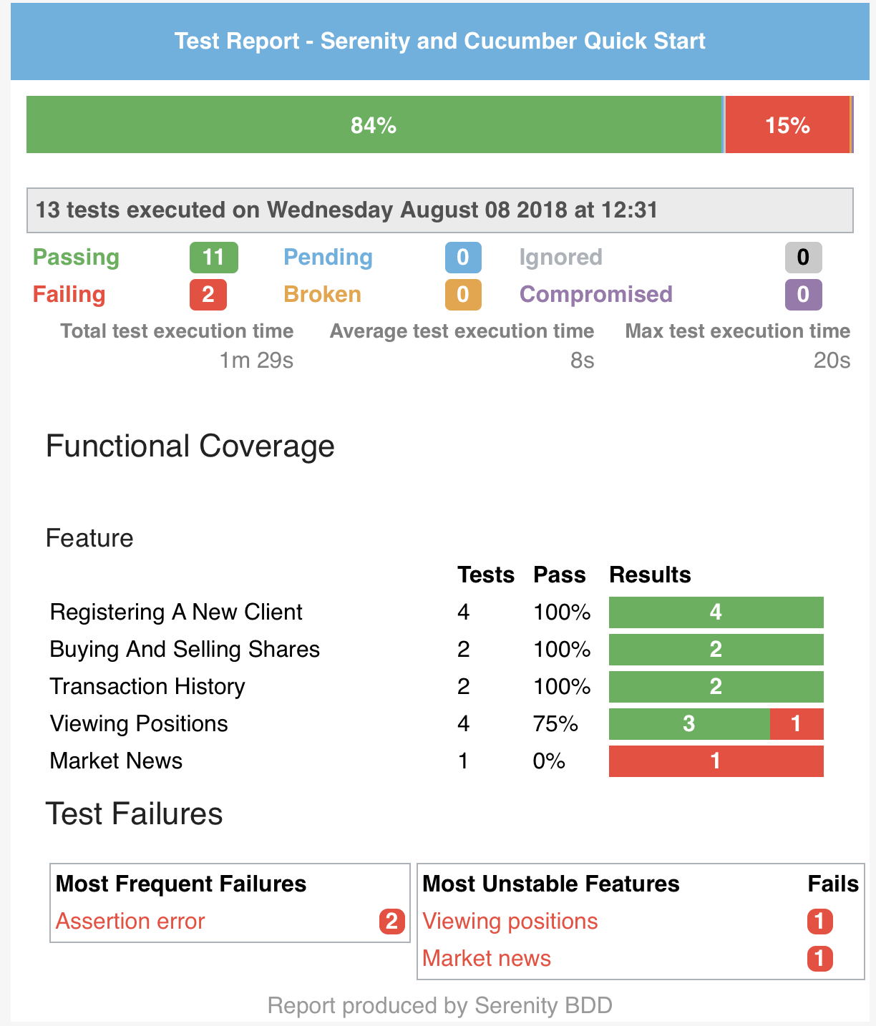Open the Viewing positions unstable feature link
Screen dimensions: 876x1026
coord(510,922)
